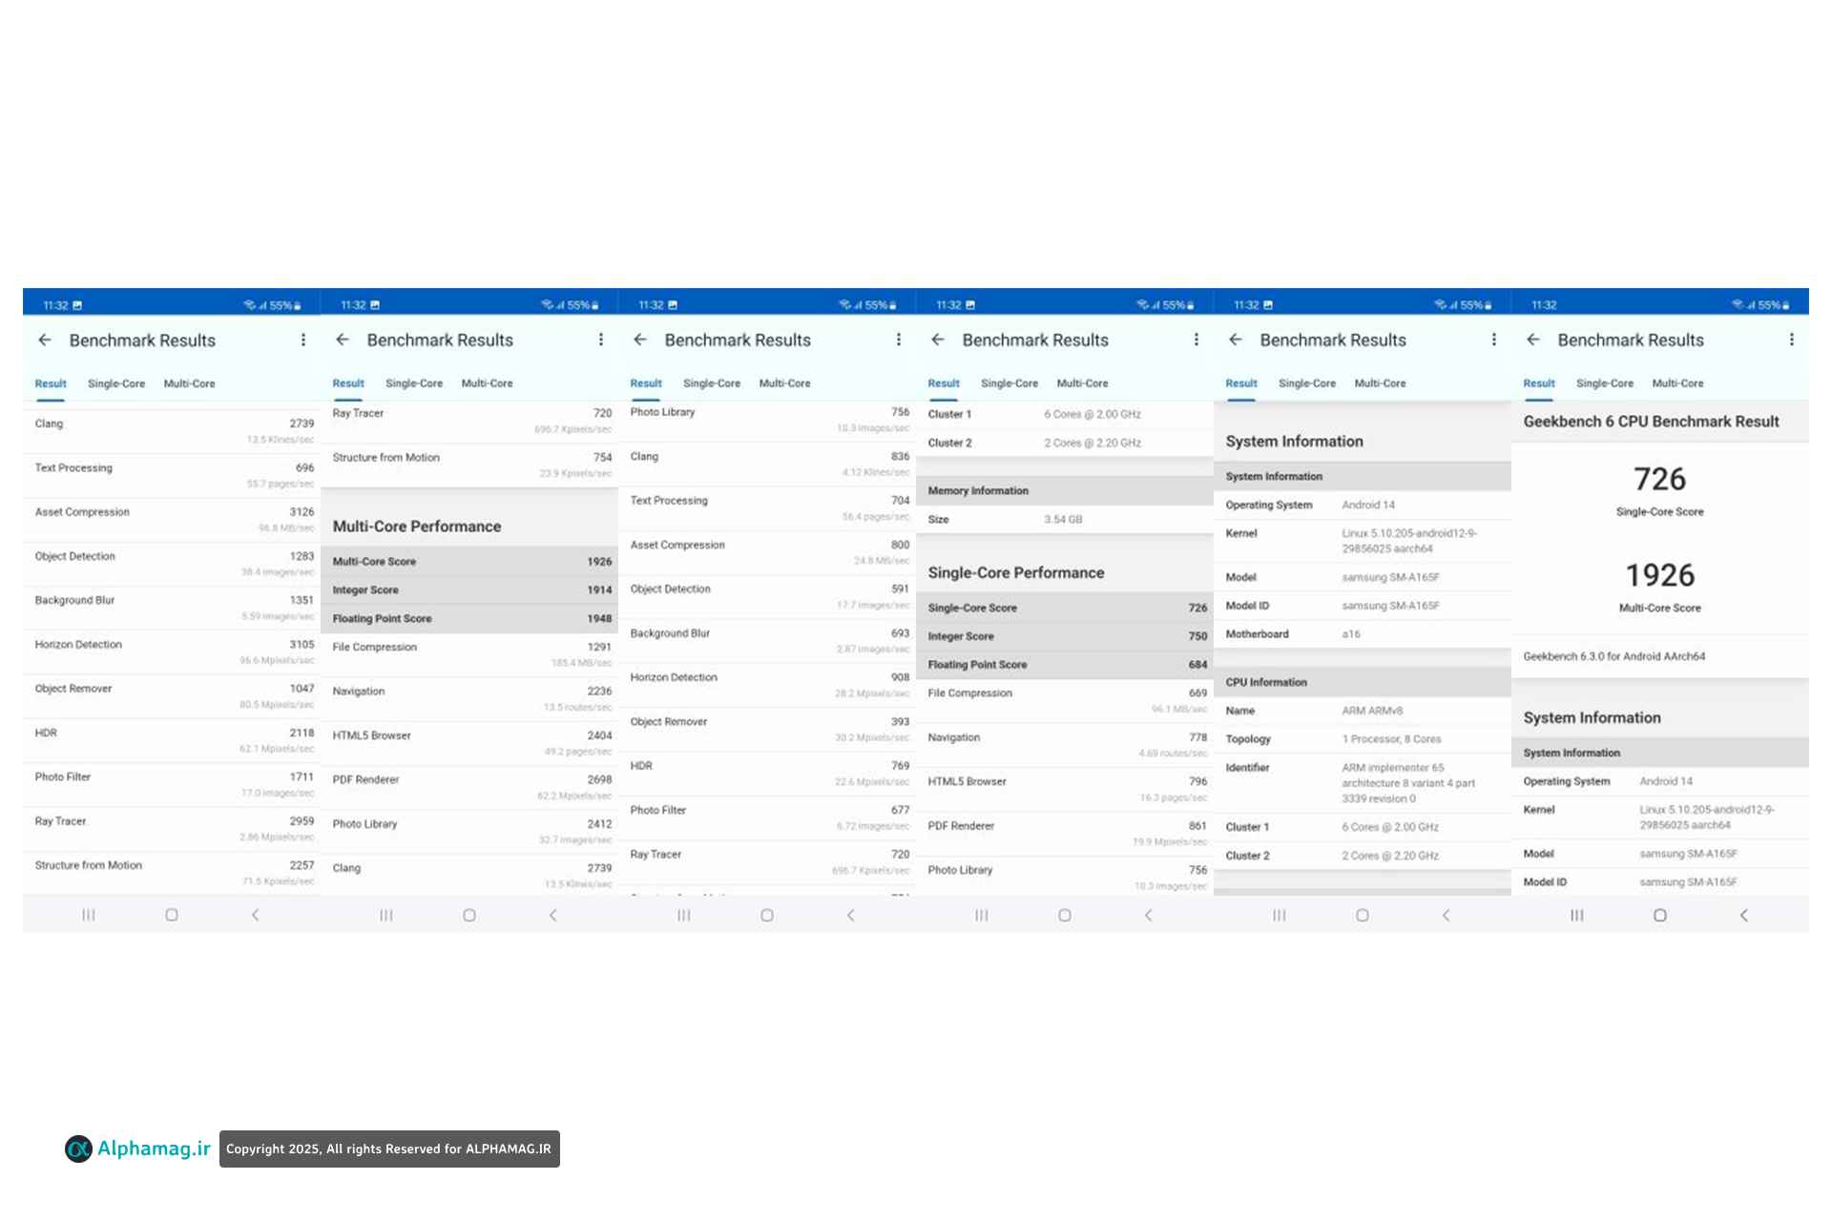Viewport: 1832px width, 1221px height.
Task: Switch to Multi-Core tab on leftmost phone screen
Action: (x=189, y=383)
